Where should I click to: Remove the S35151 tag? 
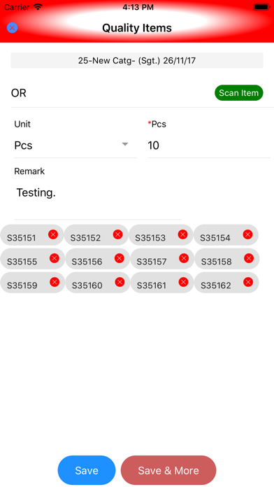pos(53,234)
